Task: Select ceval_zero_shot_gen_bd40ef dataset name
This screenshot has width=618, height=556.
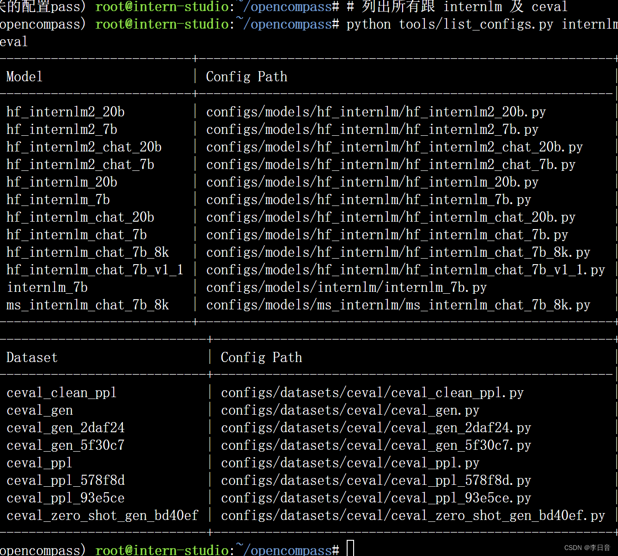Action: pos(103,516)
